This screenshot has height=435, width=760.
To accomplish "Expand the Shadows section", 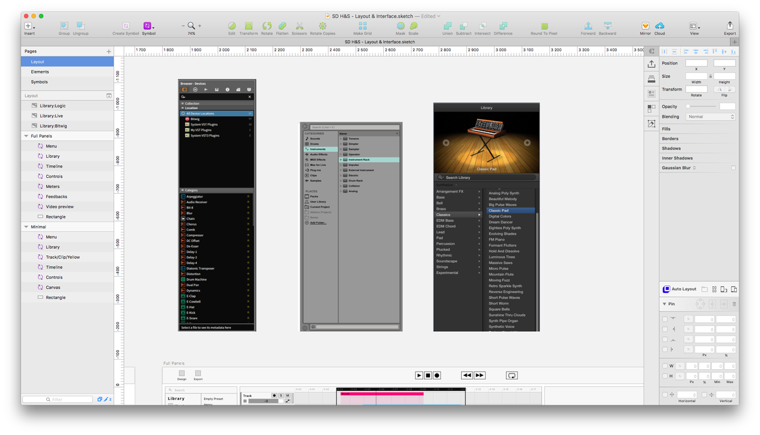I will (671, 148).
